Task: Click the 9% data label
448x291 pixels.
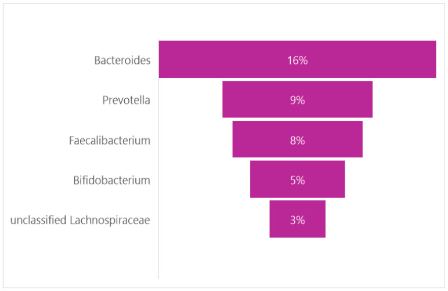Action: [x=298, y=100]
